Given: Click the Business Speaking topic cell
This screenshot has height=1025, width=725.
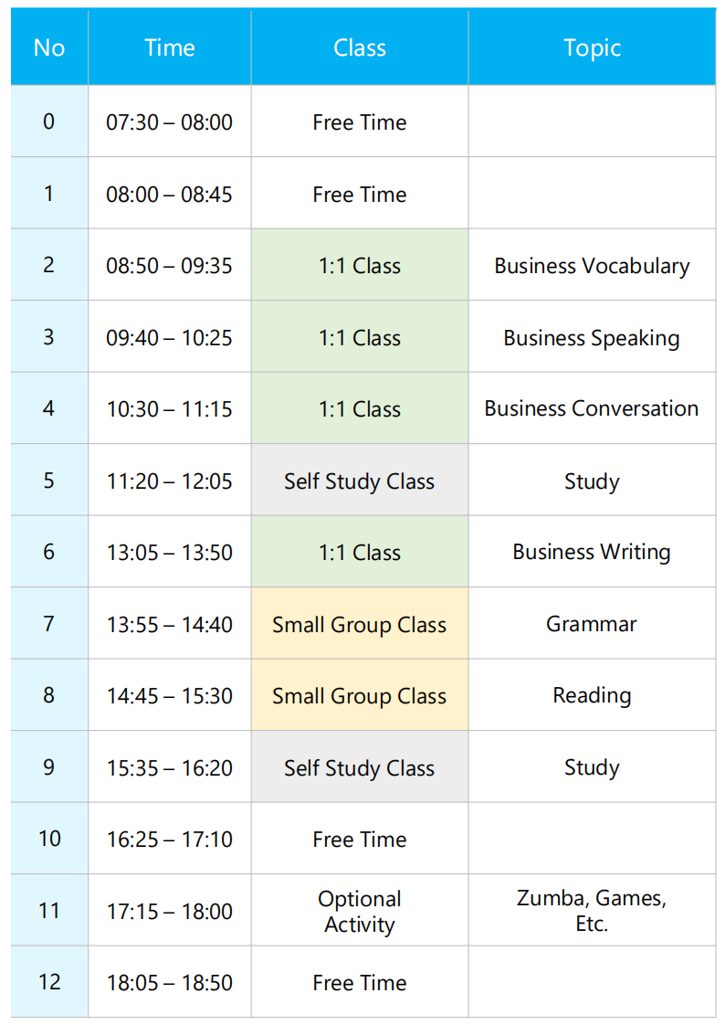Looking at the screenshot, I should (x=592, y=337).
